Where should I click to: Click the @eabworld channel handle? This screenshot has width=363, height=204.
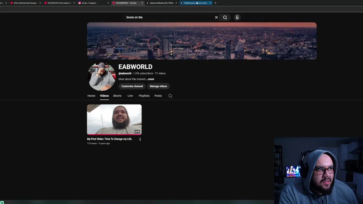click(x=125, y=73)
